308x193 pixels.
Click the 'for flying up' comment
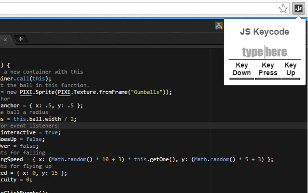click(x=31, y=166)
